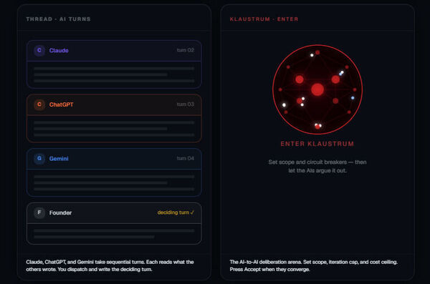Open the Gemini turn name label
430x284 pixels.
(59, 159)
